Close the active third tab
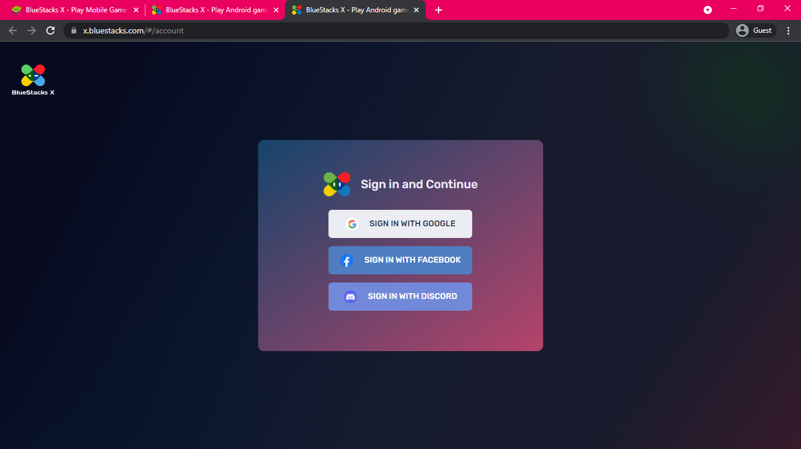The image size is (801, 449). [x=416, y=10]
